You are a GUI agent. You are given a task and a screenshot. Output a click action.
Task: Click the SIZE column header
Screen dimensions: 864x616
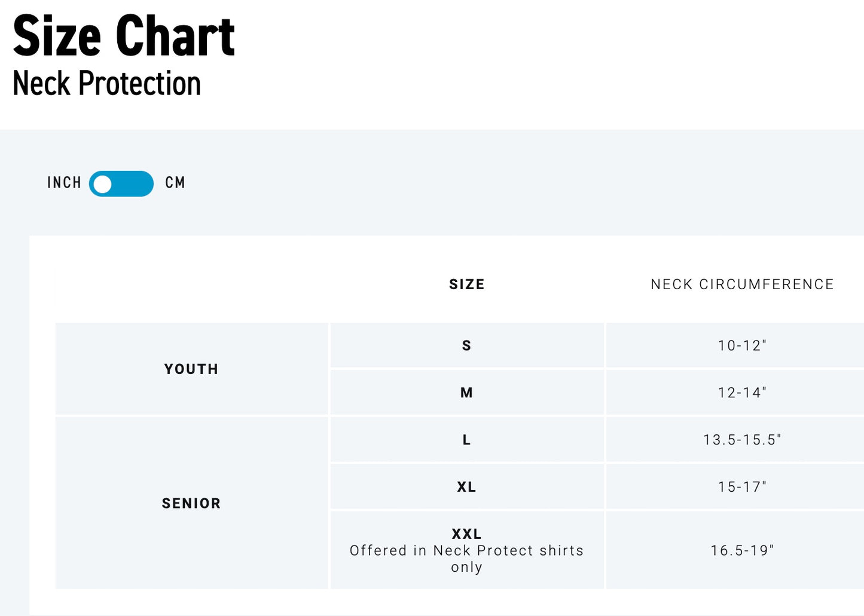467,284
